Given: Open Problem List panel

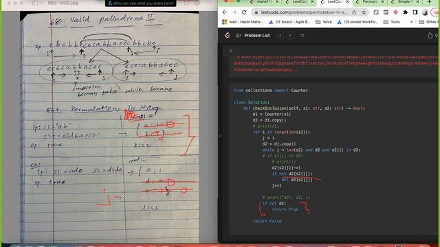Looking at the screenshot, I should coord(253,36).
